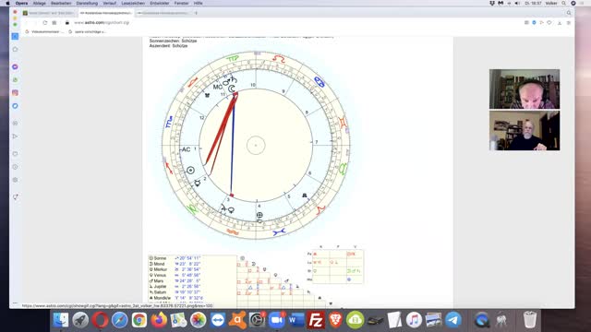Open Hilfe menu
This screenshot has height=332, width=591.
coord(198,3)
